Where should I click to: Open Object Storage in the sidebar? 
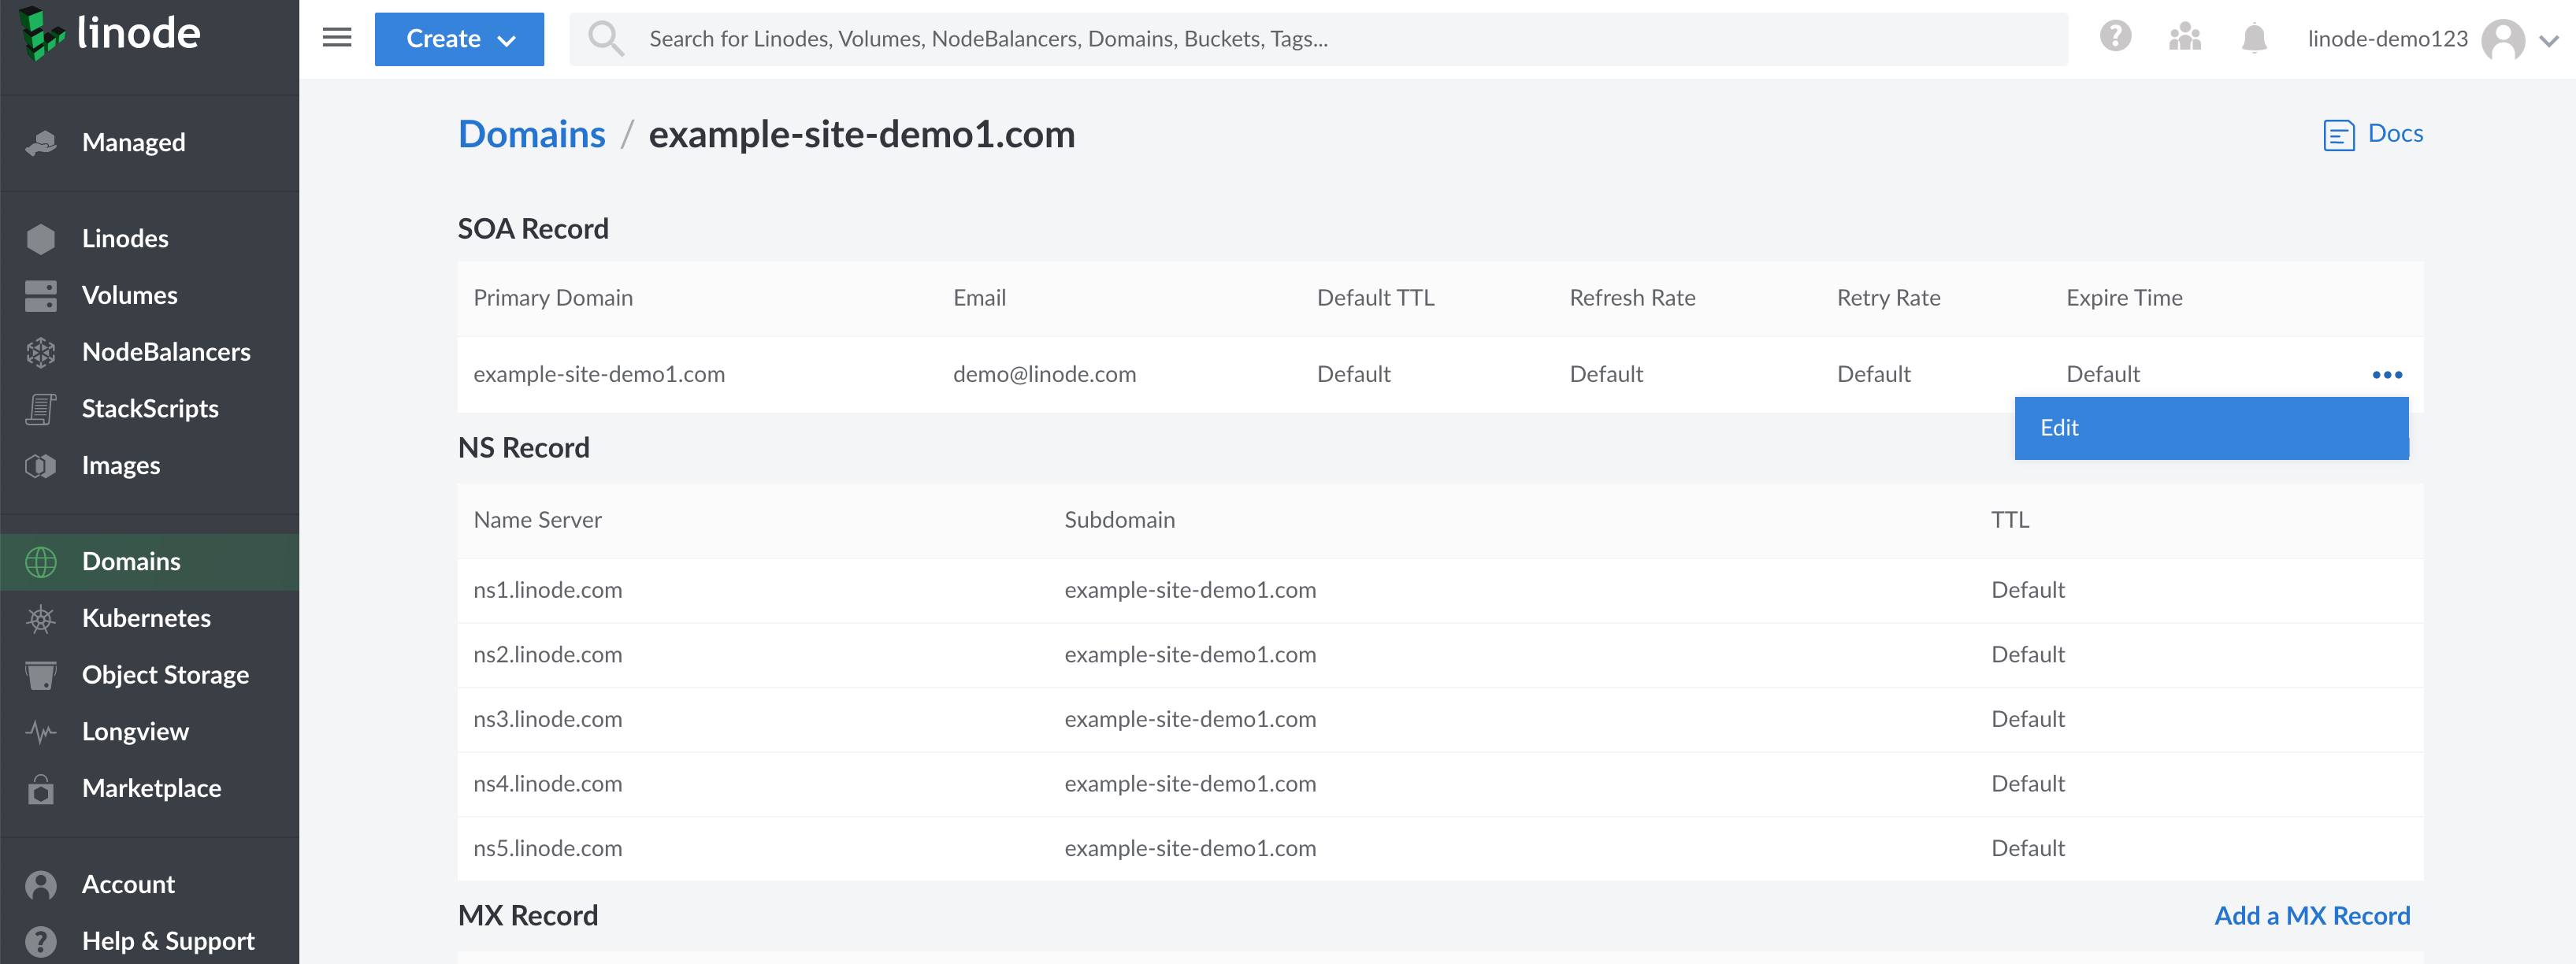pos(165,675)
